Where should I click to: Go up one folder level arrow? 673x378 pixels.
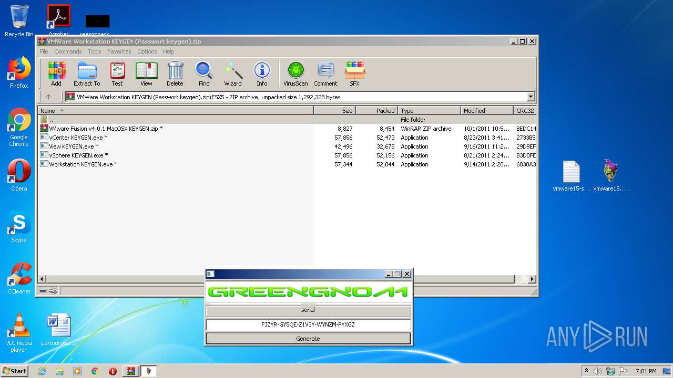[48, 97]
